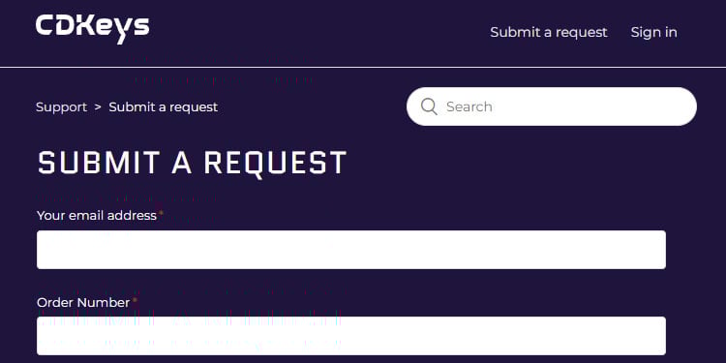Image resolution: width=726 pixels, height=363 pixels.
Task: Click inside the Order Number field
Action: (x=351, y=336)
